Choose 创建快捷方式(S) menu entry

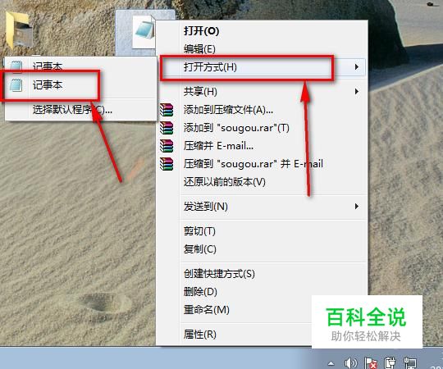point(219,274)
